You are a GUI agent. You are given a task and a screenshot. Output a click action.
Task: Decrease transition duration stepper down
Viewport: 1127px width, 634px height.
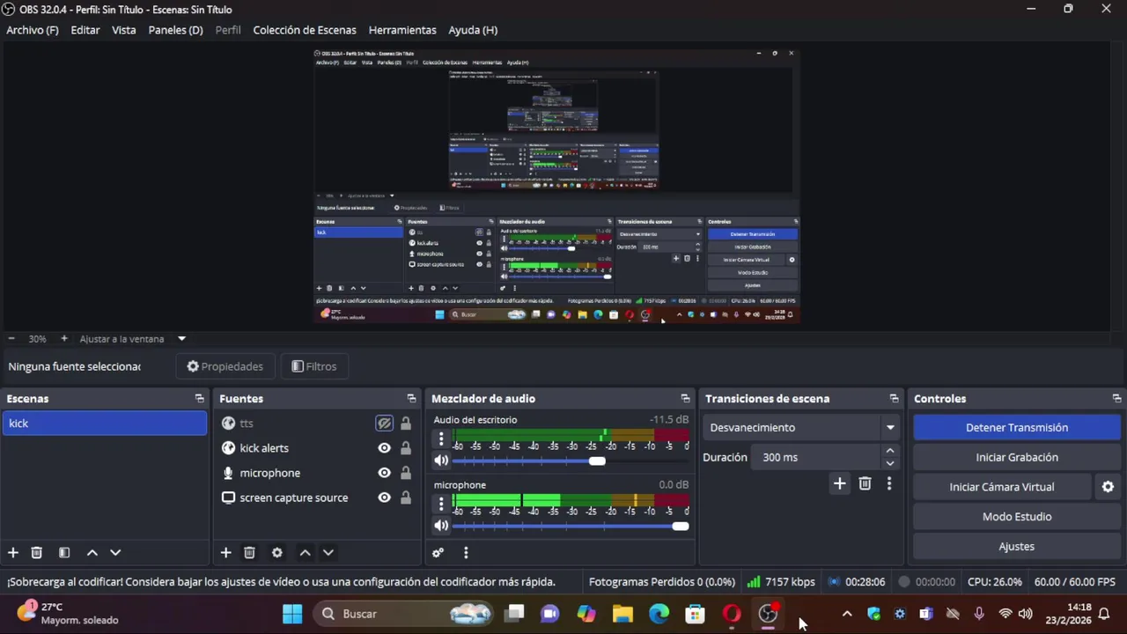coord(889,463)
